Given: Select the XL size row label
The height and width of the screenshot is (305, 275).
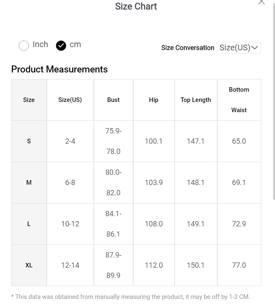Looking at the screenshot, I should pyautogui.click(x=29, y=265).
